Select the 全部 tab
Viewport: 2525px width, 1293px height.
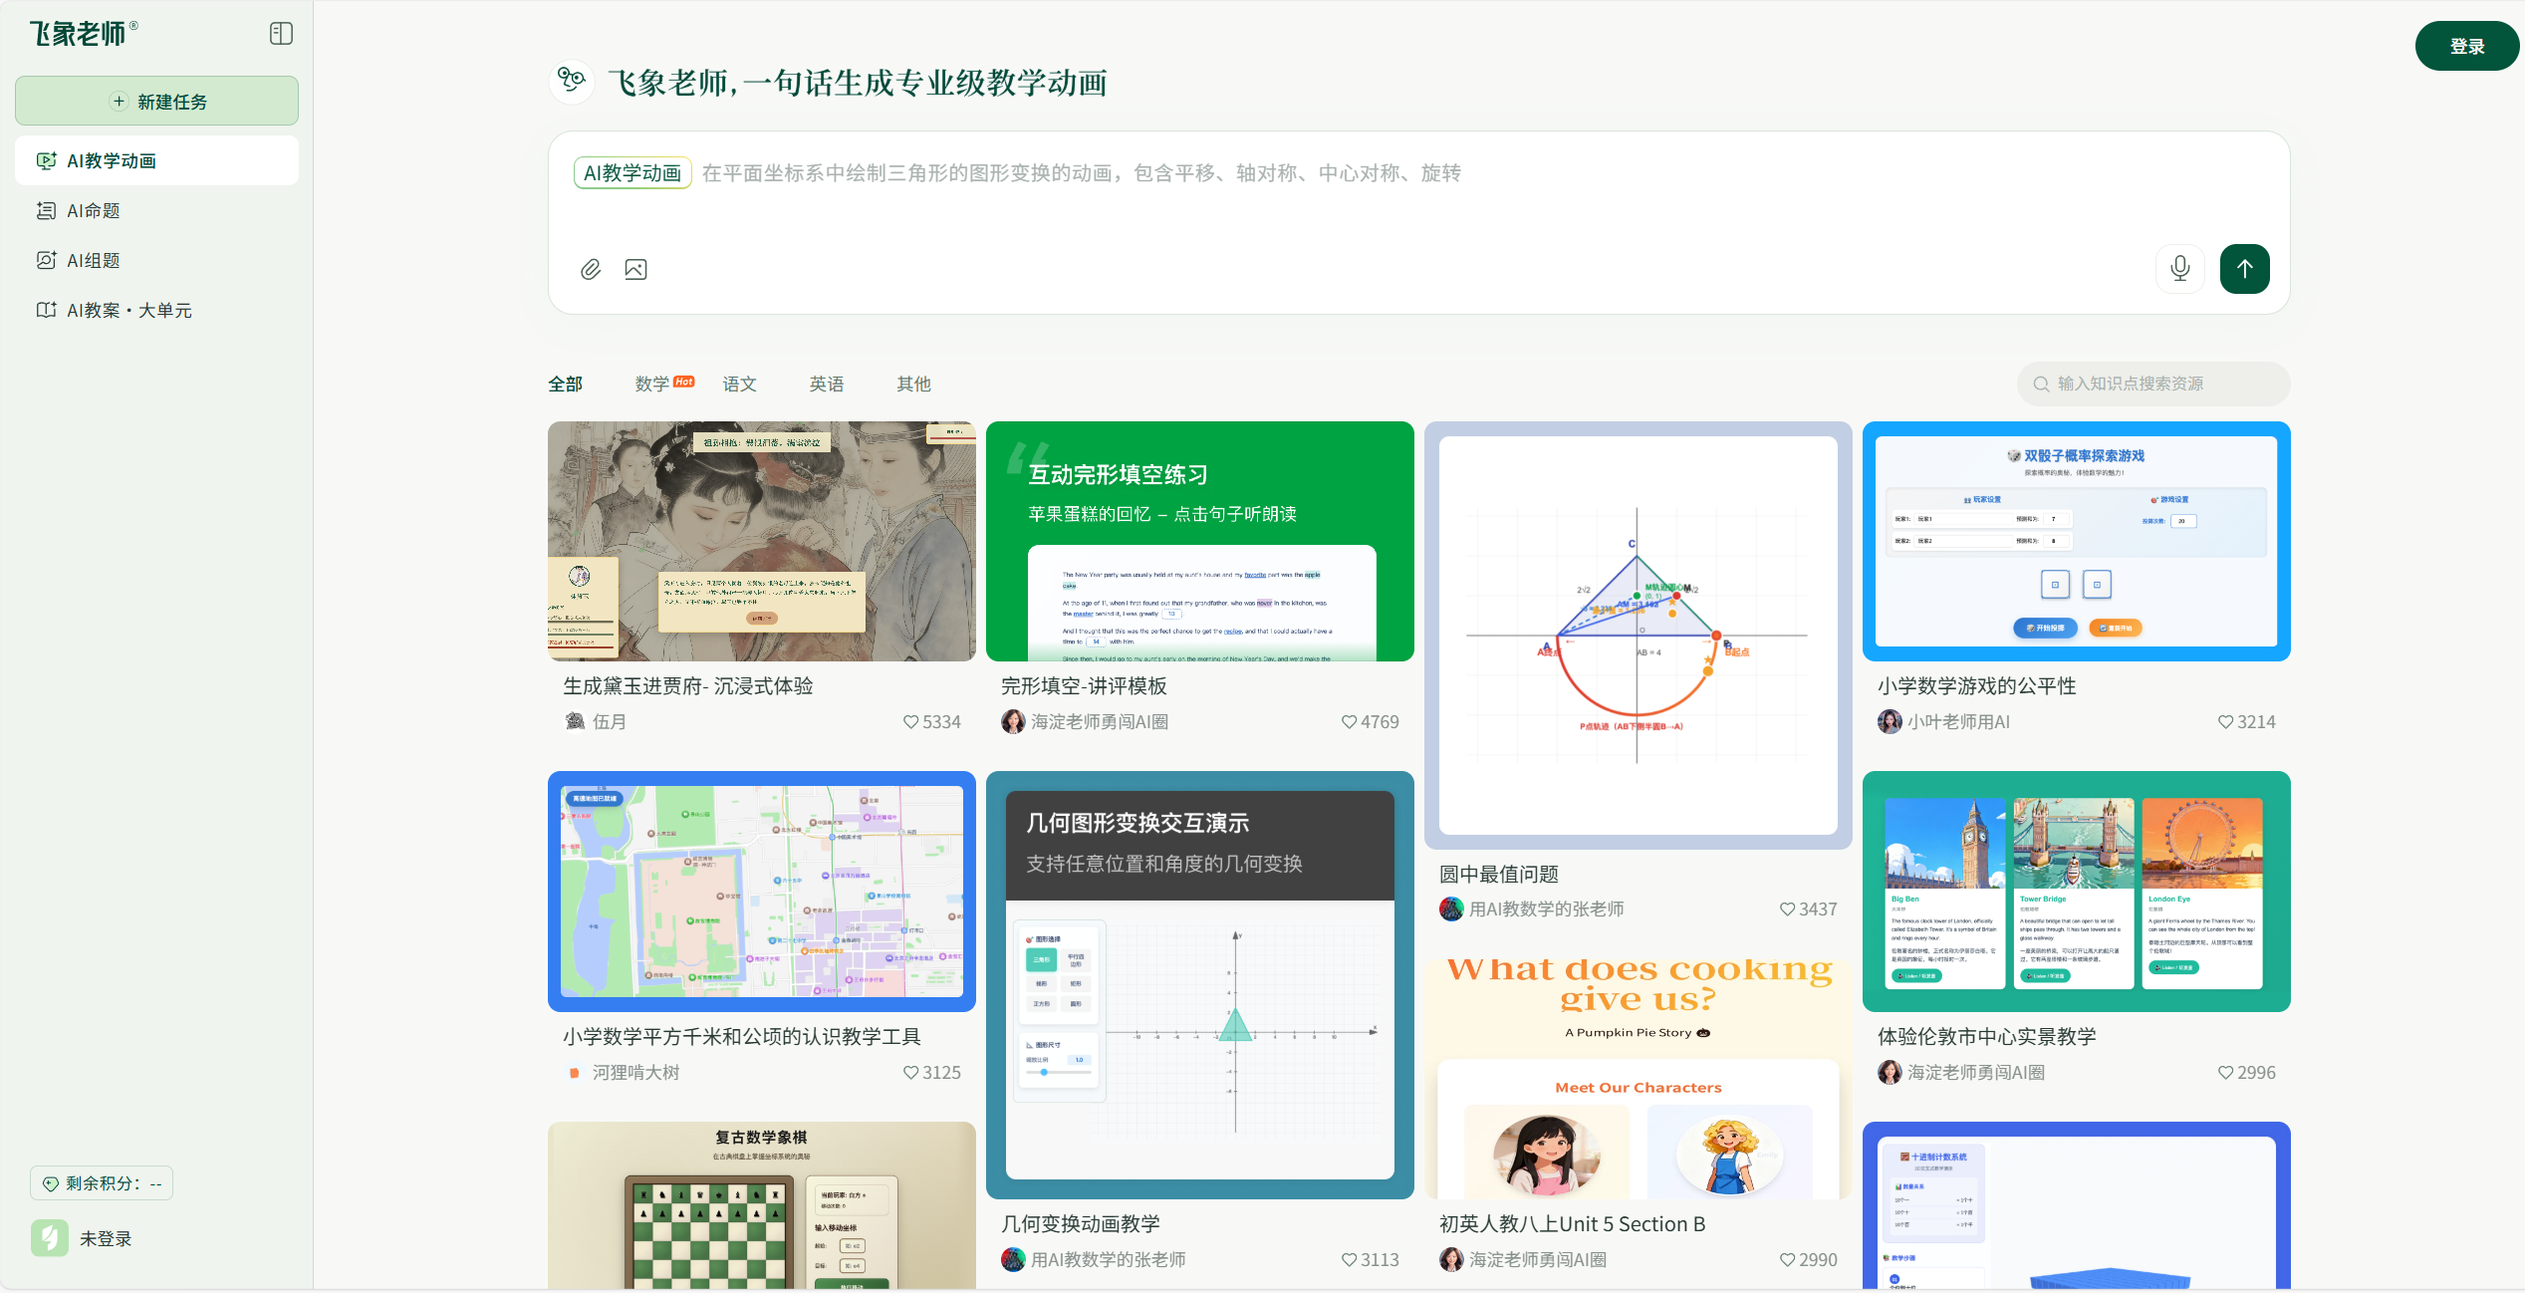[x=565, y=384]
